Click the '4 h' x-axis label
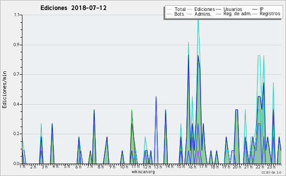 [55, 166]
